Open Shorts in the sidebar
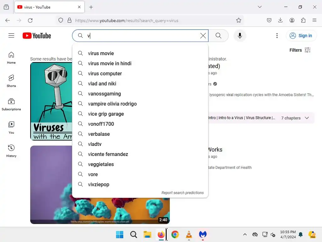Screen dimensions: 322x242 11,81
